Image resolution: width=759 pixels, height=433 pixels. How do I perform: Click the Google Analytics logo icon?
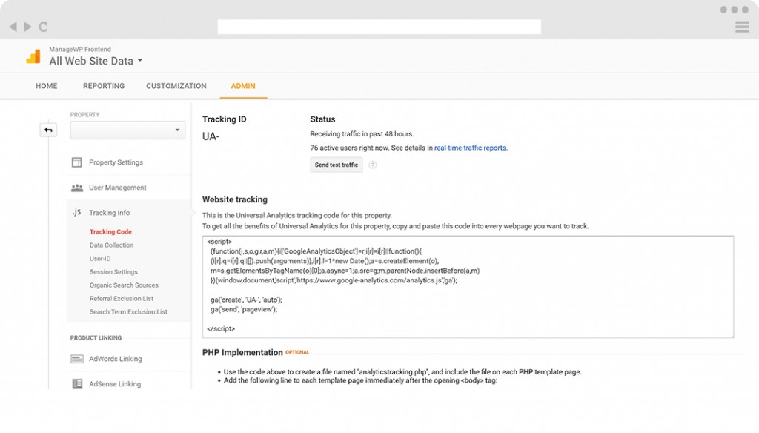[33, 56]
